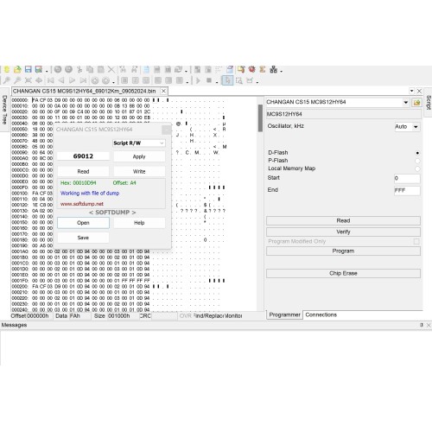Click the Open file folder icon
Viewport: 432px width, 432px height.
coord(17,69)
